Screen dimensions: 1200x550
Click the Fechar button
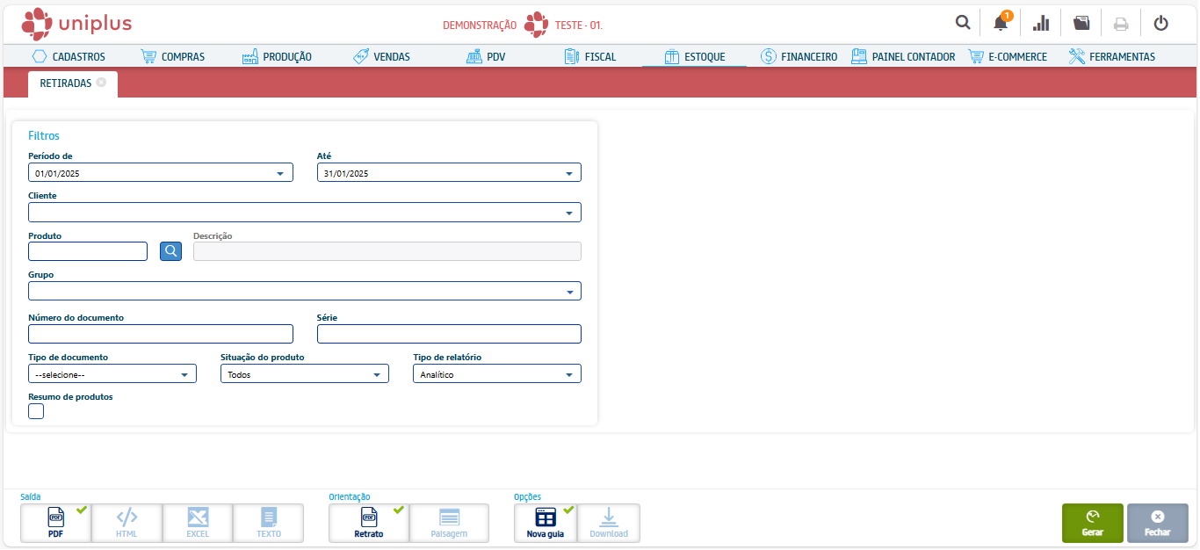point(1157,523)
